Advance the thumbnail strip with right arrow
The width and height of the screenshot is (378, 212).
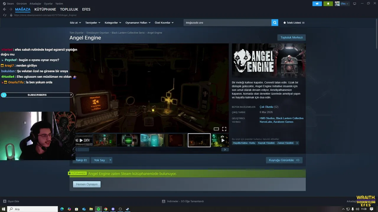pos(225,150)
